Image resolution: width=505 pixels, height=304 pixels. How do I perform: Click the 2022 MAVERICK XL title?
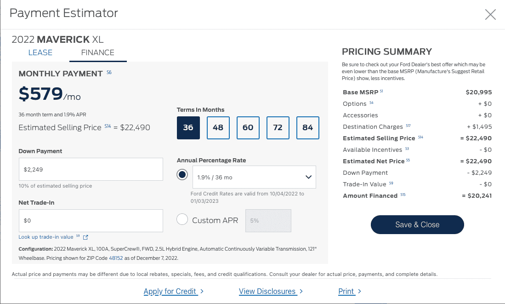click(57, 40)
